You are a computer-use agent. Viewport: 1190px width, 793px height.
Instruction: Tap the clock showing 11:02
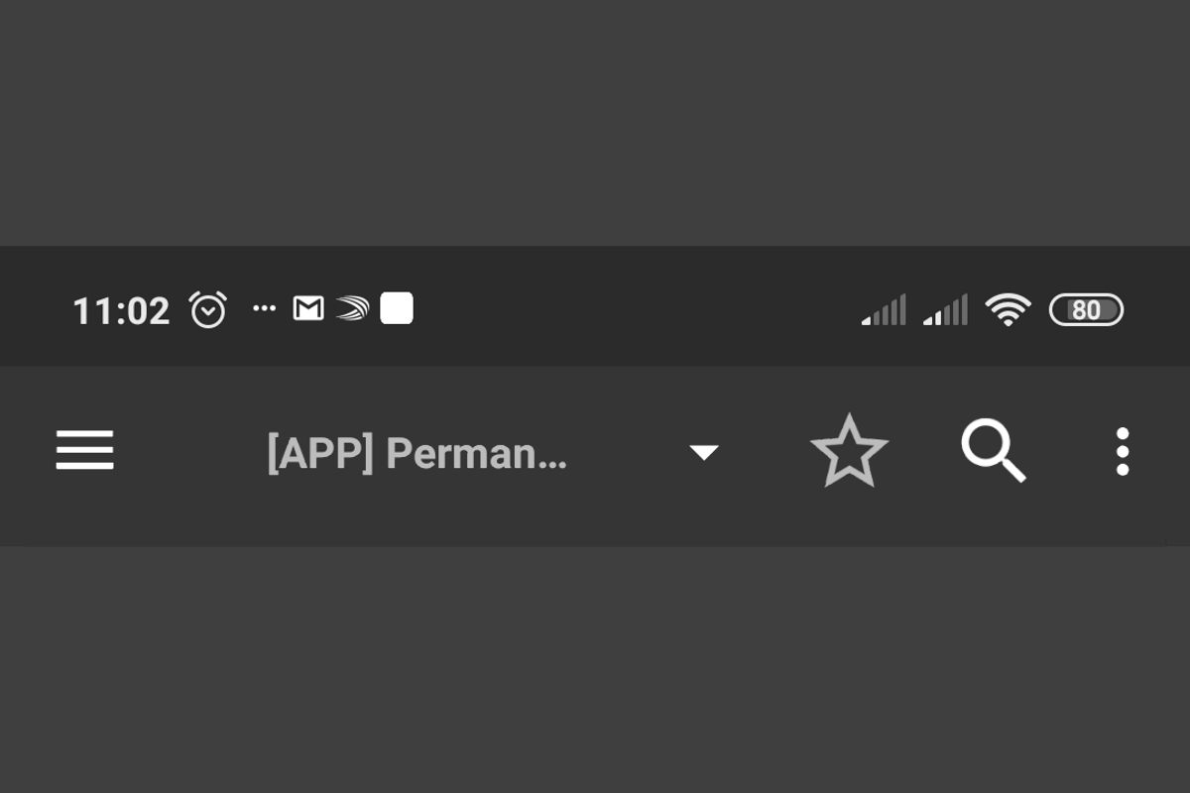(122, 309)
